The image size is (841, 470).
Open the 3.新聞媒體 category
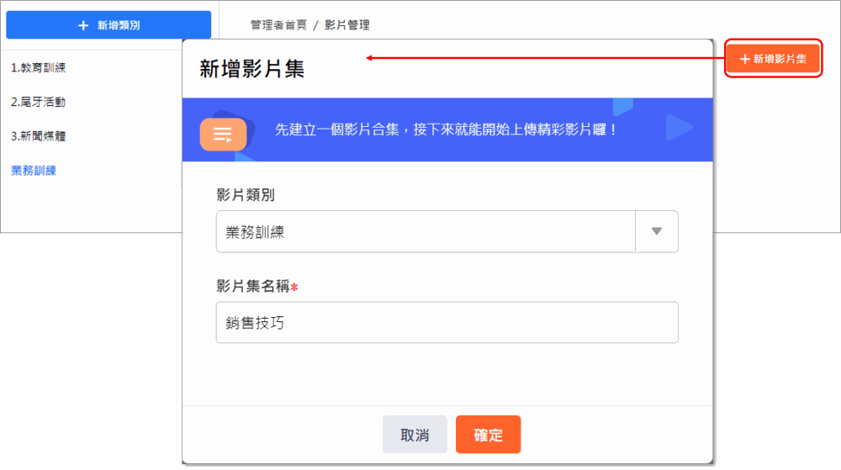pos(38,136)
